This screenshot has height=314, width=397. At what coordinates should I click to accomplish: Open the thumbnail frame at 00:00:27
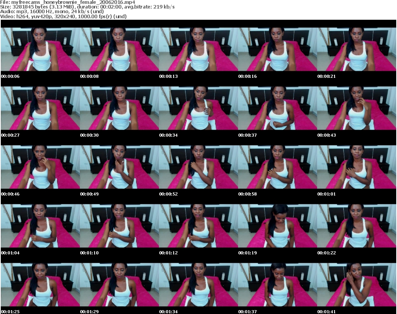(x=40, y=108)
